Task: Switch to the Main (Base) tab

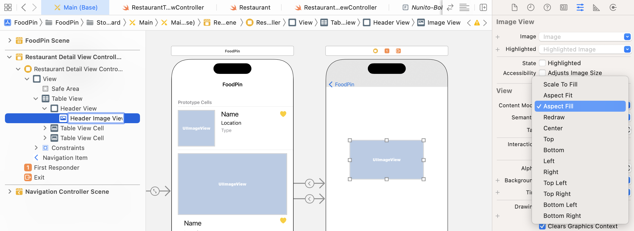Action: click(x=75, y=7)
